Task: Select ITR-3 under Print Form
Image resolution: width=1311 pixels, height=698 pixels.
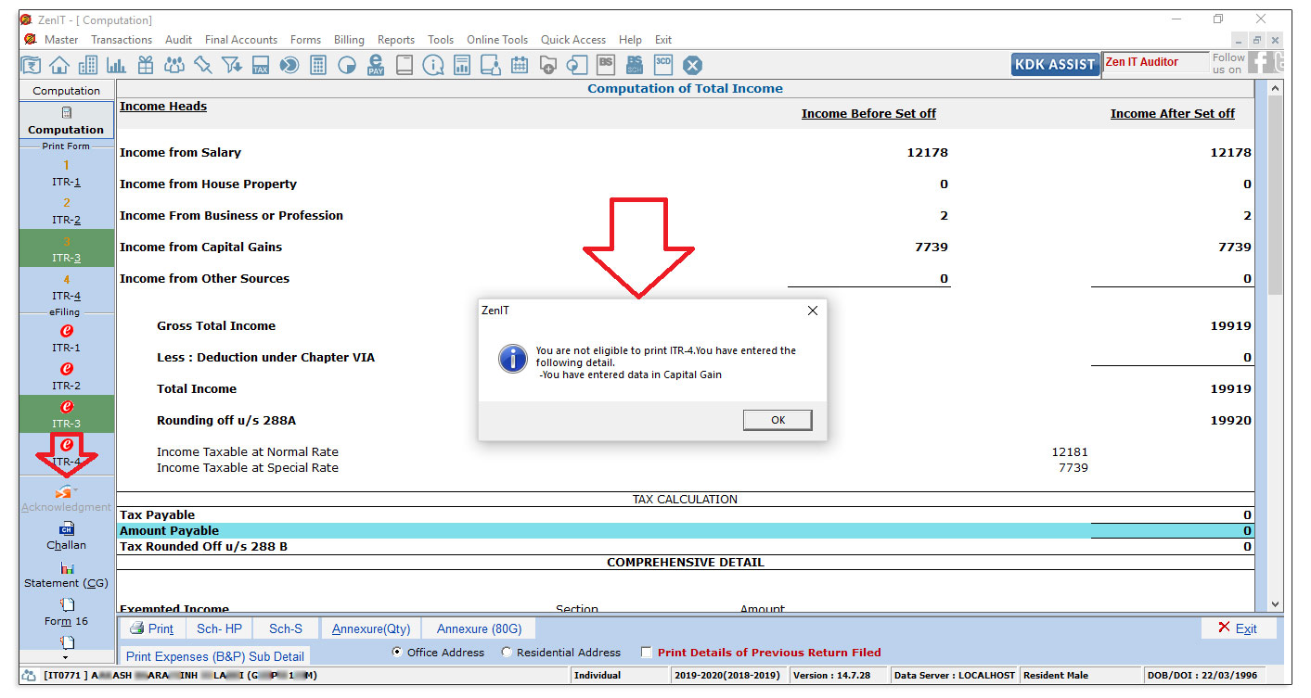Action: pos(66,249)
